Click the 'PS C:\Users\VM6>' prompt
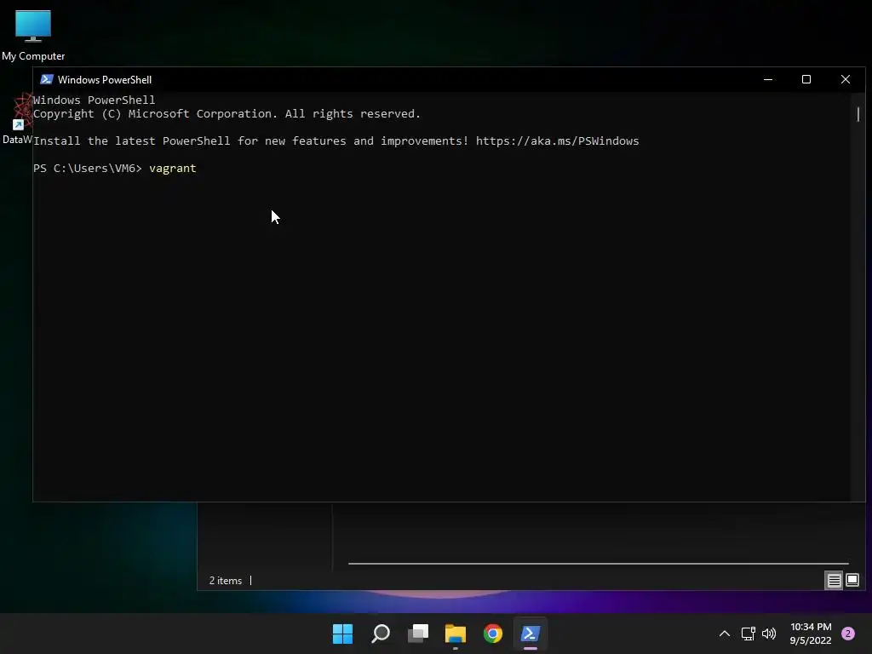872x654 pixels. click(88, 168)
